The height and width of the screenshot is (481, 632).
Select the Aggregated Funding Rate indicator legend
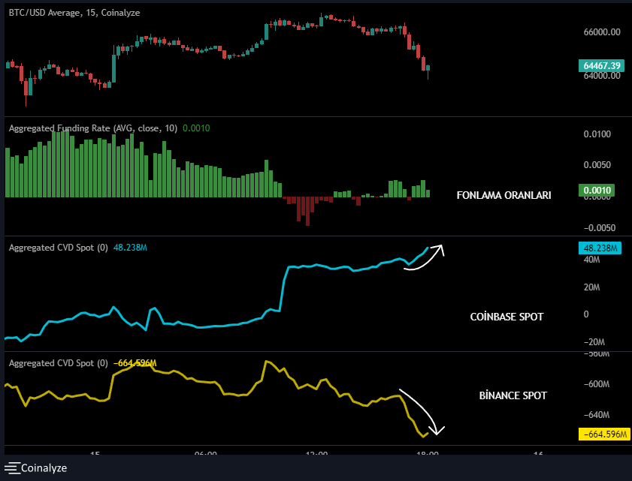coord(92,128)
